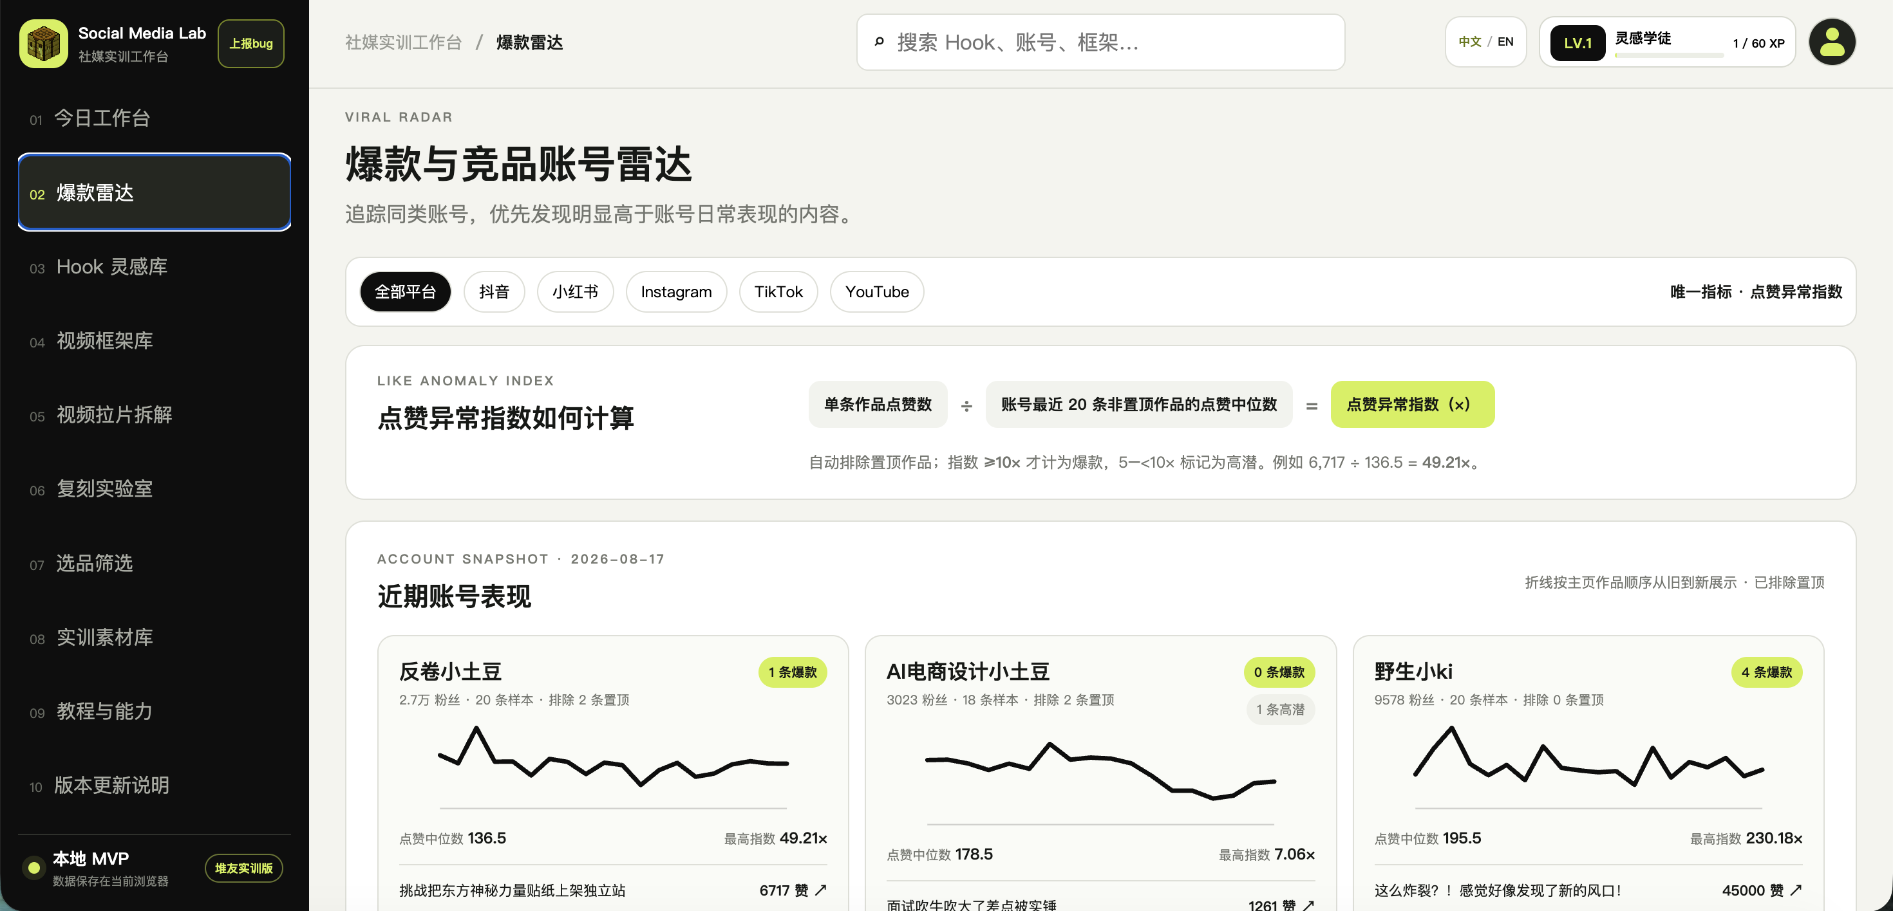1893x911 pixels.
Task: Open 今日工作台 in the sidebar
Action: [x=155, y=118]
